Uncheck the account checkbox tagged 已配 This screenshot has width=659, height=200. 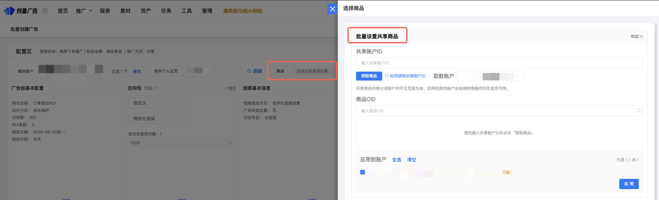click(x=362, y=172)
